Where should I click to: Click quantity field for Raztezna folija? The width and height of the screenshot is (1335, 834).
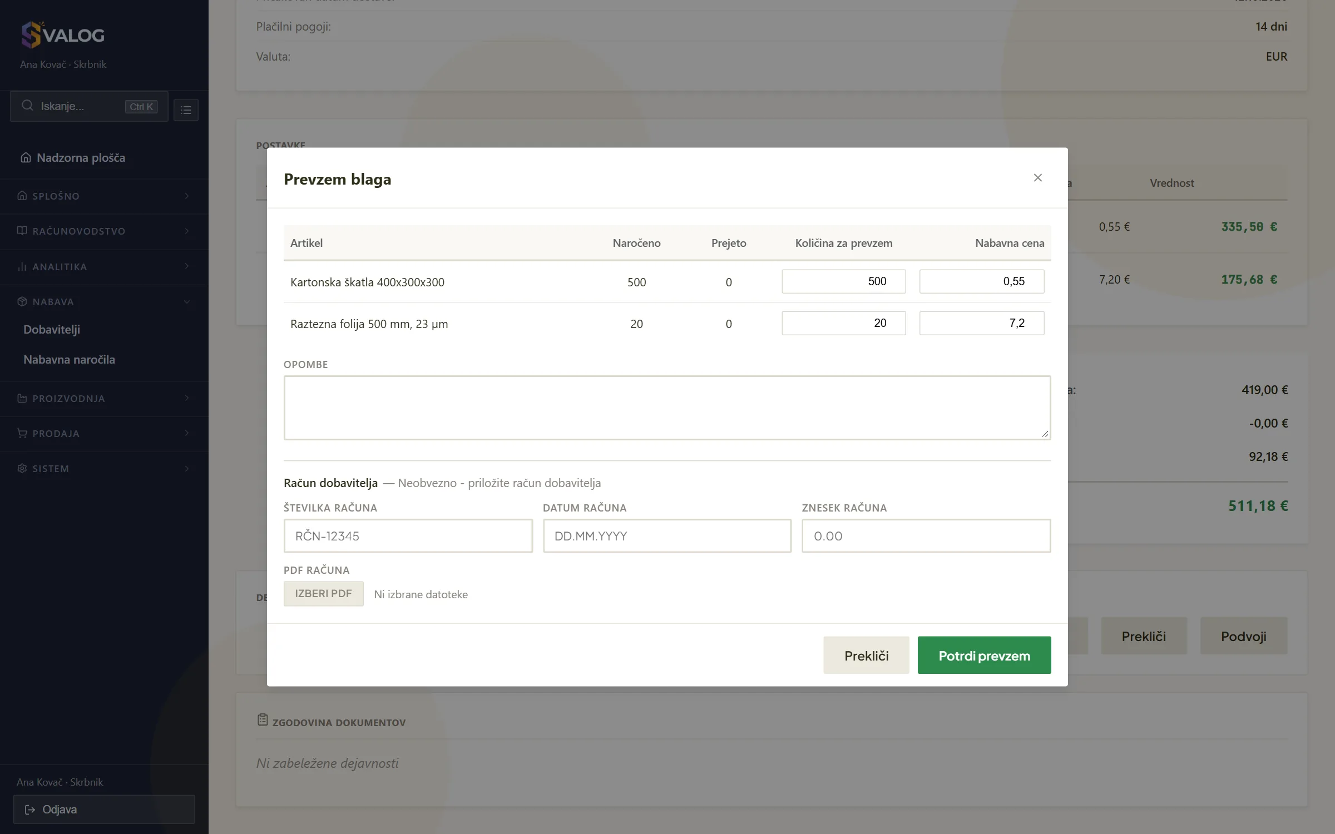[843, 323]
